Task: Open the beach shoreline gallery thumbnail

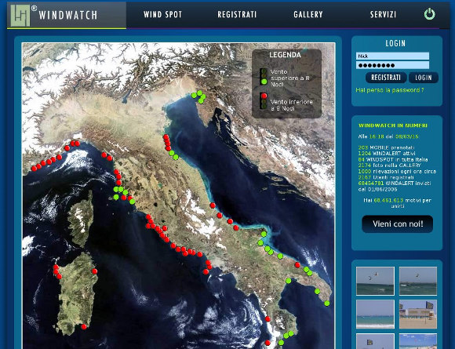Action: (375, 314)
